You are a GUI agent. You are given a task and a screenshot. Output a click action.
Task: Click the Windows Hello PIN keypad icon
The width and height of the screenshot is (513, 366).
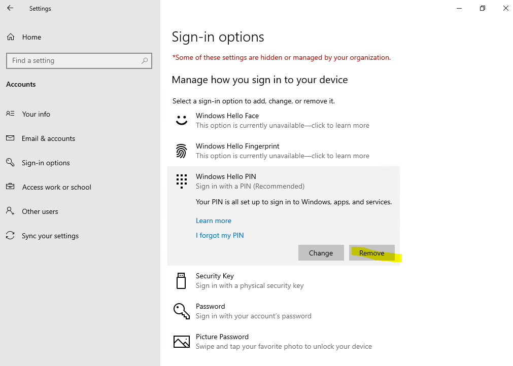(x=182, y=181)
